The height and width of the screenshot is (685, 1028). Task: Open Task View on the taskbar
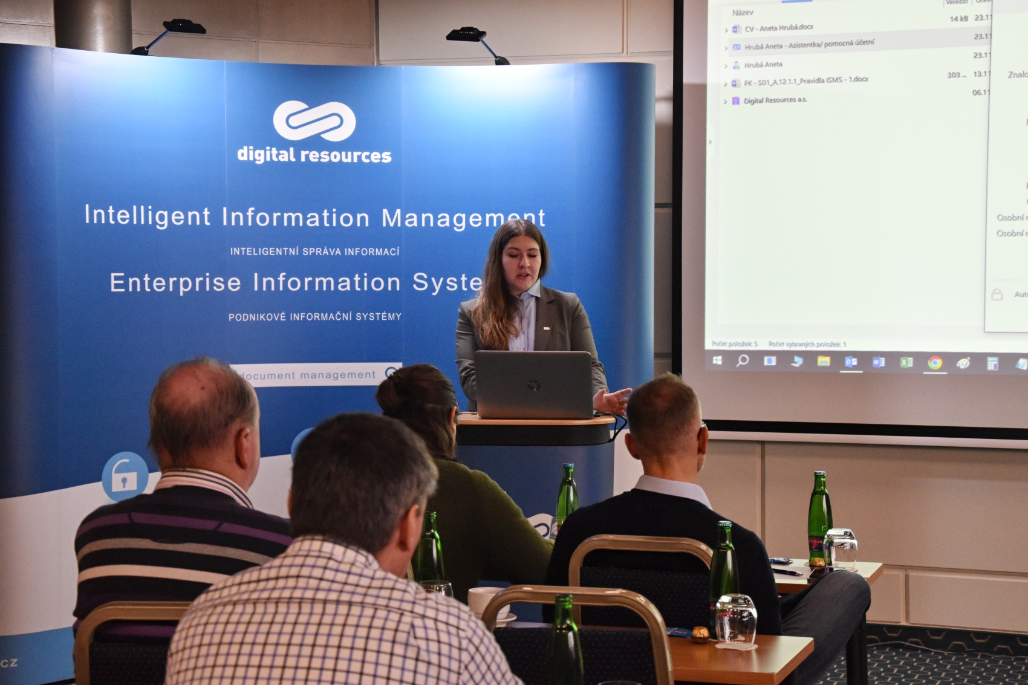[770, 361]
